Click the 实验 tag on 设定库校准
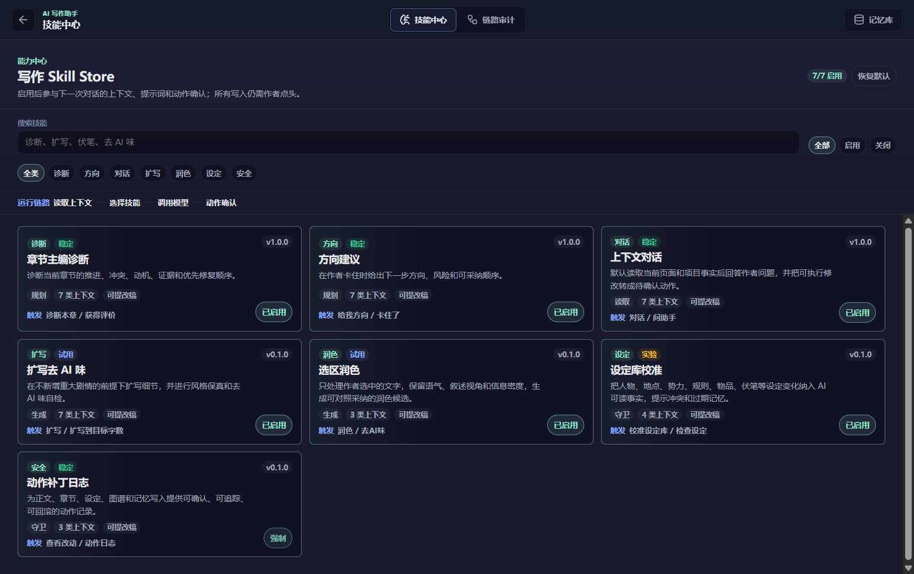 pyautogui.click(x=649, y=354)
